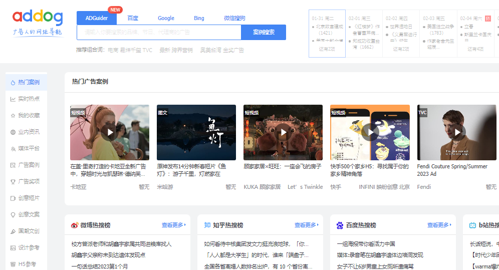Open the 鱼灯 image-text case thumbnail
The width and height of the screenshot is (499, 270).
(196, 132)
